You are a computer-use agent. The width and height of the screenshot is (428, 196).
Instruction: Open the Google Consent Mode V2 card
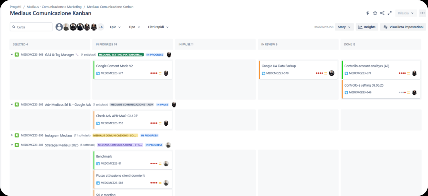pyautogui.click(x=133, y=69)
